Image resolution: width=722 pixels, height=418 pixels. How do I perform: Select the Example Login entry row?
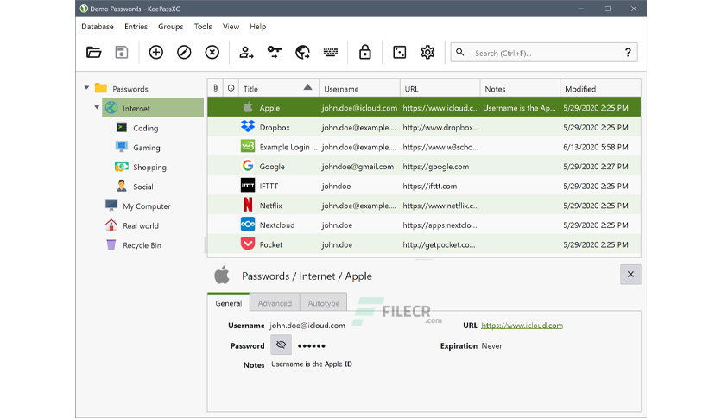click(x=424, y=147)
